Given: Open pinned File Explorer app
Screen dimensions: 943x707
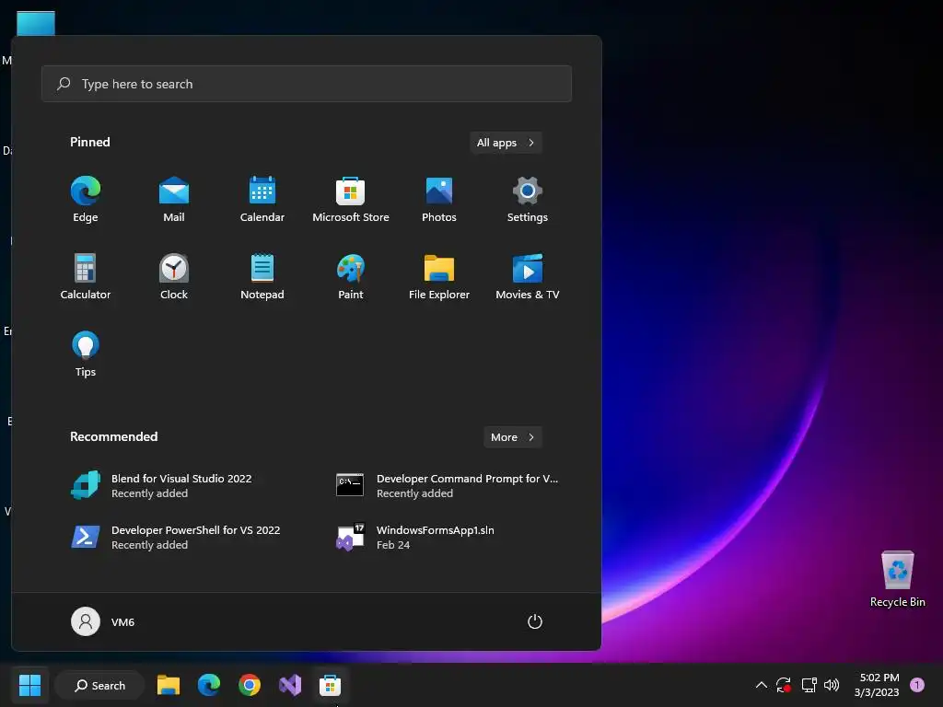Looking at the screenshot, I should pyautogui.click(x=439, y=276).
